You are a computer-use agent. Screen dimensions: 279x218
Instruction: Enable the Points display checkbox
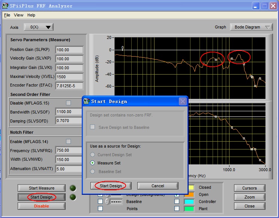pos(100,209)
